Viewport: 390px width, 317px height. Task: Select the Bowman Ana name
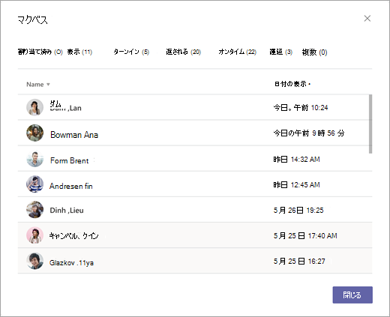pos(74,135)
